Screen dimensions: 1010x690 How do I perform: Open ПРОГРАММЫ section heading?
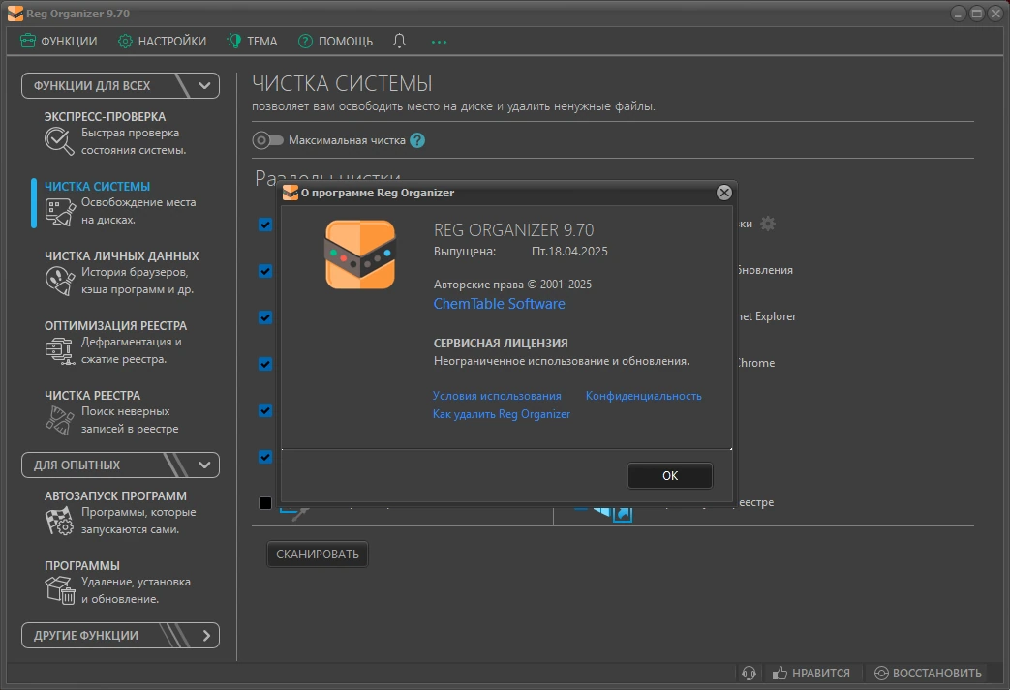tap(81, 565)
